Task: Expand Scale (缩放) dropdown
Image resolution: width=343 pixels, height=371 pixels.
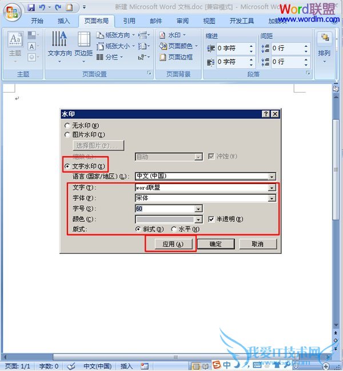Action: tap(198, 157)
